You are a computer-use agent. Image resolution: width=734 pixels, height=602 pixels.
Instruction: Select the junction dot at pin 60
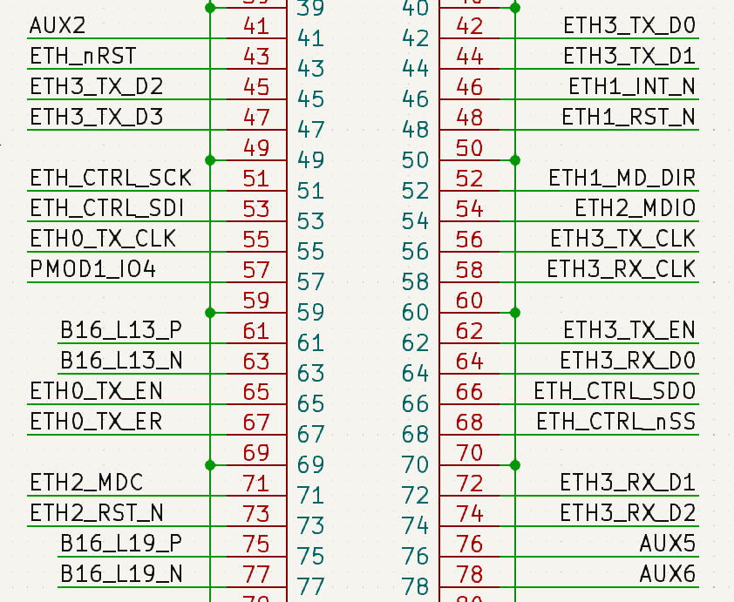[x=515, y=313]
